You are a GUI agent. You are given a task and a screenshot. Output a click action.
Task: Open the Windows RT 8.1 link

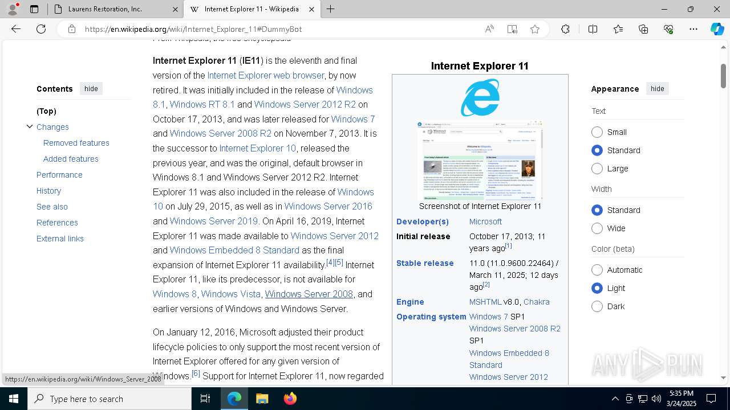(202, 104)
